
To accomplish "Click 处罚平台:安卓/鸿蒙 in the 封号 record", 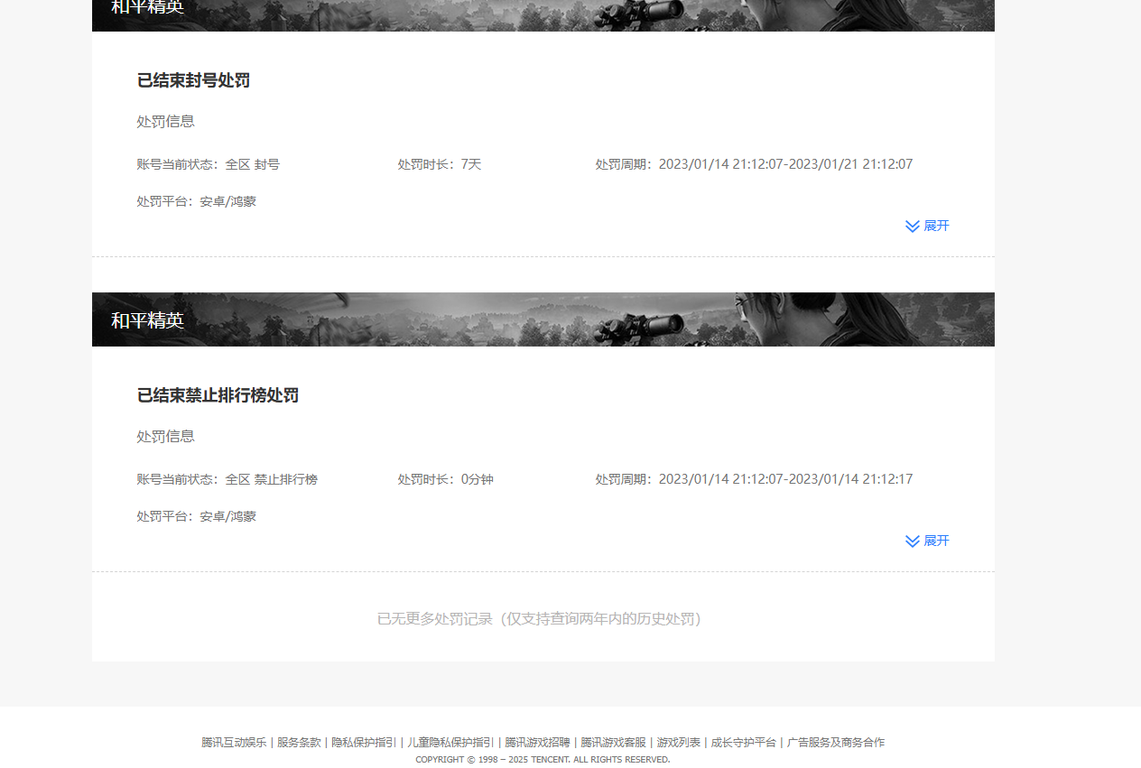I will point(197,201).
